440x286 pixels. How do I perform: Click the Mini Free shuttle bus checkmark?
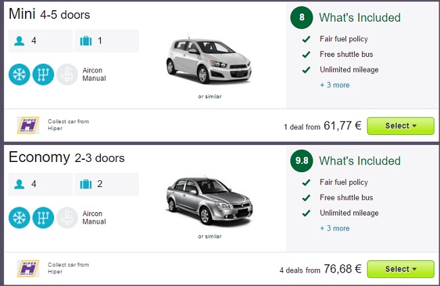tap(306, 54)
